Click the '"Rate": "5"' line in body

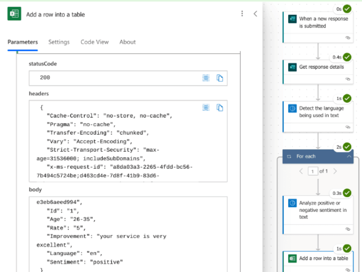(66, 228)
